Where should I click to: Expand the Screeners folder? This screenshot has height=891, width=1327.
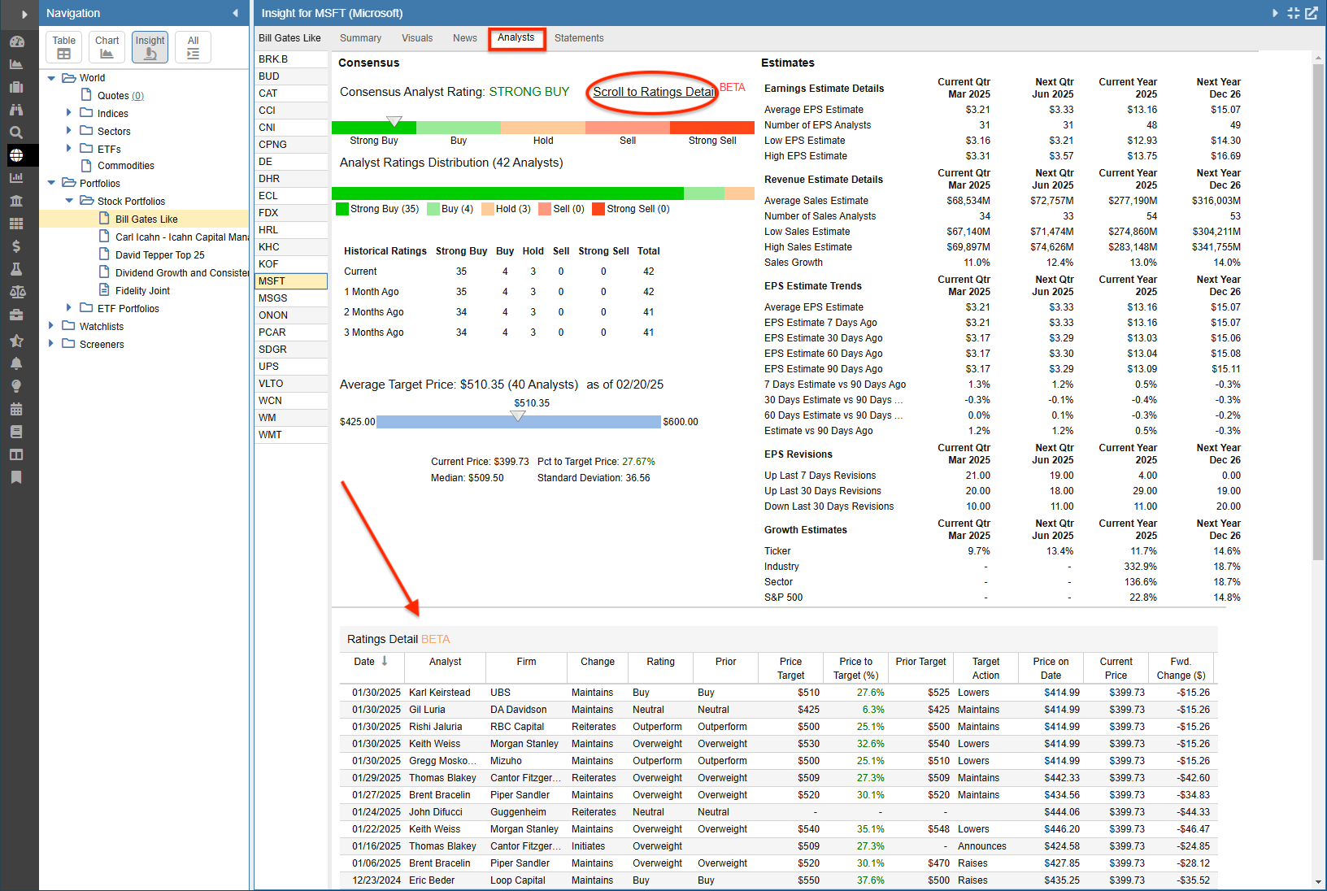(51, 343)
